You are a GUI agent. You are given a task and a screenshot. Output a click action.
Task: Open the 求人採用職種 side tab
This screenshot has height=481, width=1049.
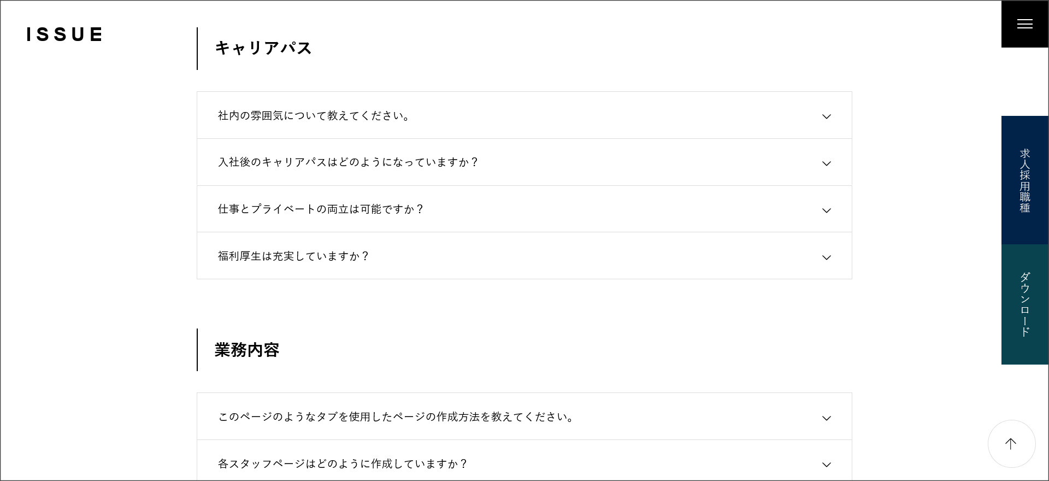point(1024,180)
